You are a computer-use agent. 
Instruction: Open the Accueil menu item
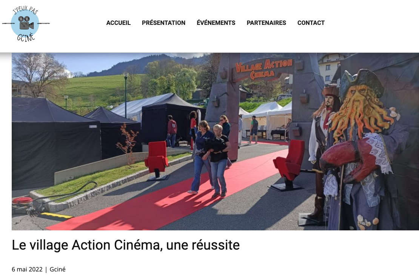[119, 23]
